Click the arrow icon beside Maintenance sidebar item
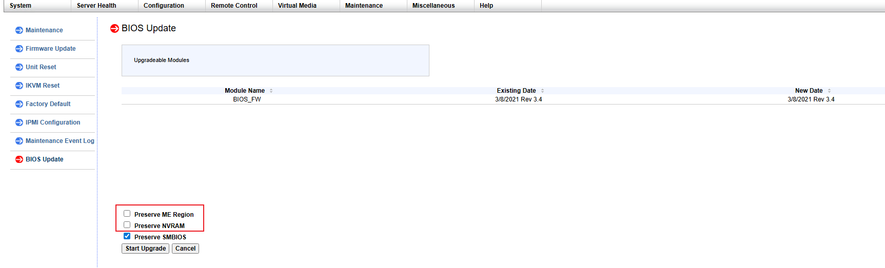This screenshot has height=268, width=885. (x=19, y=30)
